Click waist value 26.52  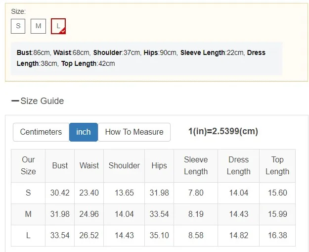click(x=89, y=236)
